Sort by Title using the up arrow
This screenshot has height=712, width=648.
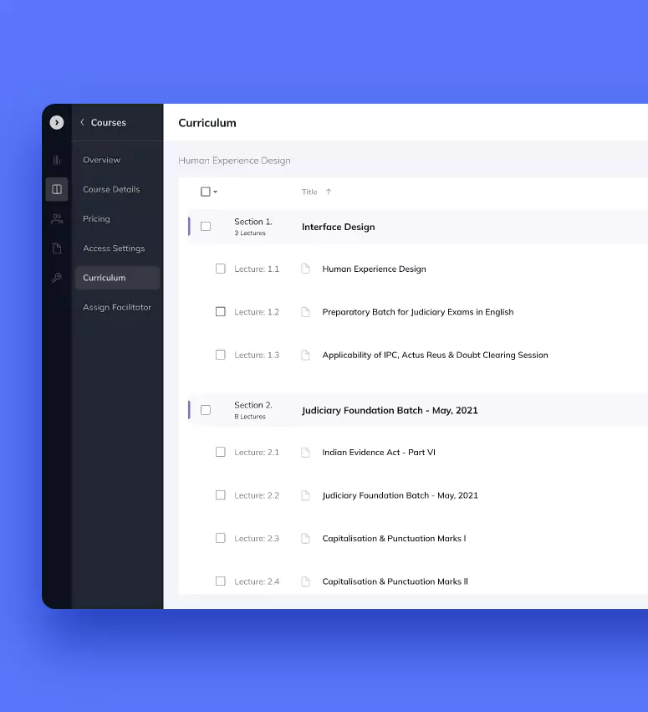point(329,192)
